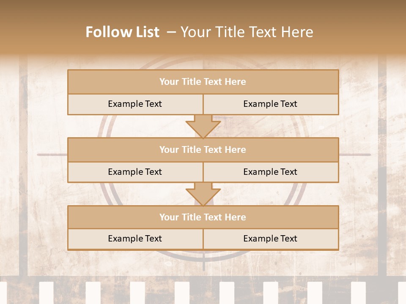Click the first downward arrow between blocks
The width and height of the screenshot is (406, 304).
(203, 126)
